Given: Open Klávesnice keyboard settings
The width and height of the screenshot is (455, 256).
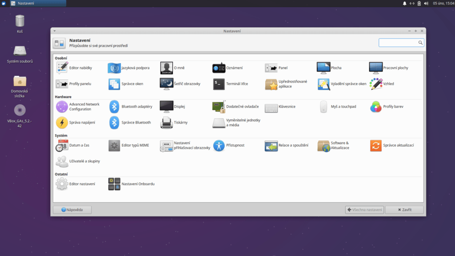Looking at the screenshot, I should point(280,107).
